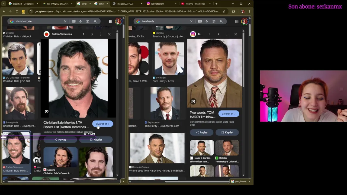The image size is (347, 195).
Task: Click Christian Bale - Vikipedi result link
Action: [x=17, y=37]
